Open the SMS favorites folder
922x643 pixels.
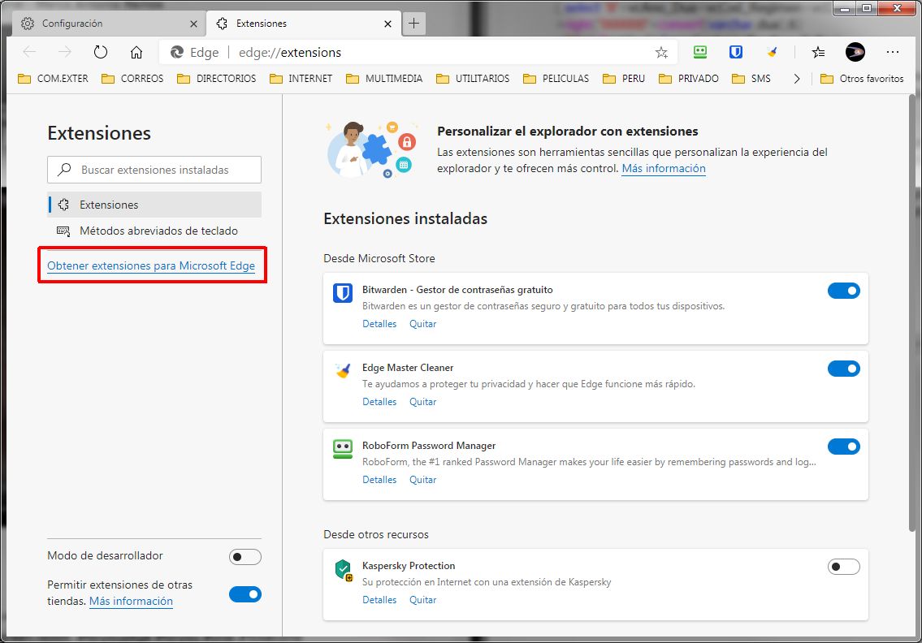(751, 78)
